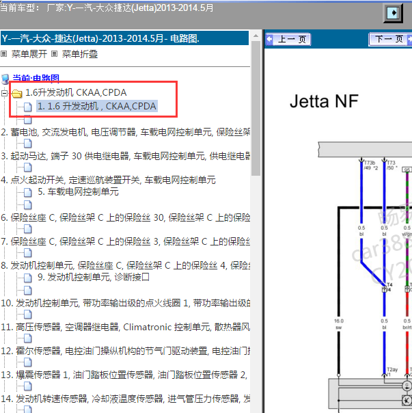Click the Y-一汽-大众-捷达 电路图 title bar
Viewport: 412px width, 413px height.
(125, 38)
